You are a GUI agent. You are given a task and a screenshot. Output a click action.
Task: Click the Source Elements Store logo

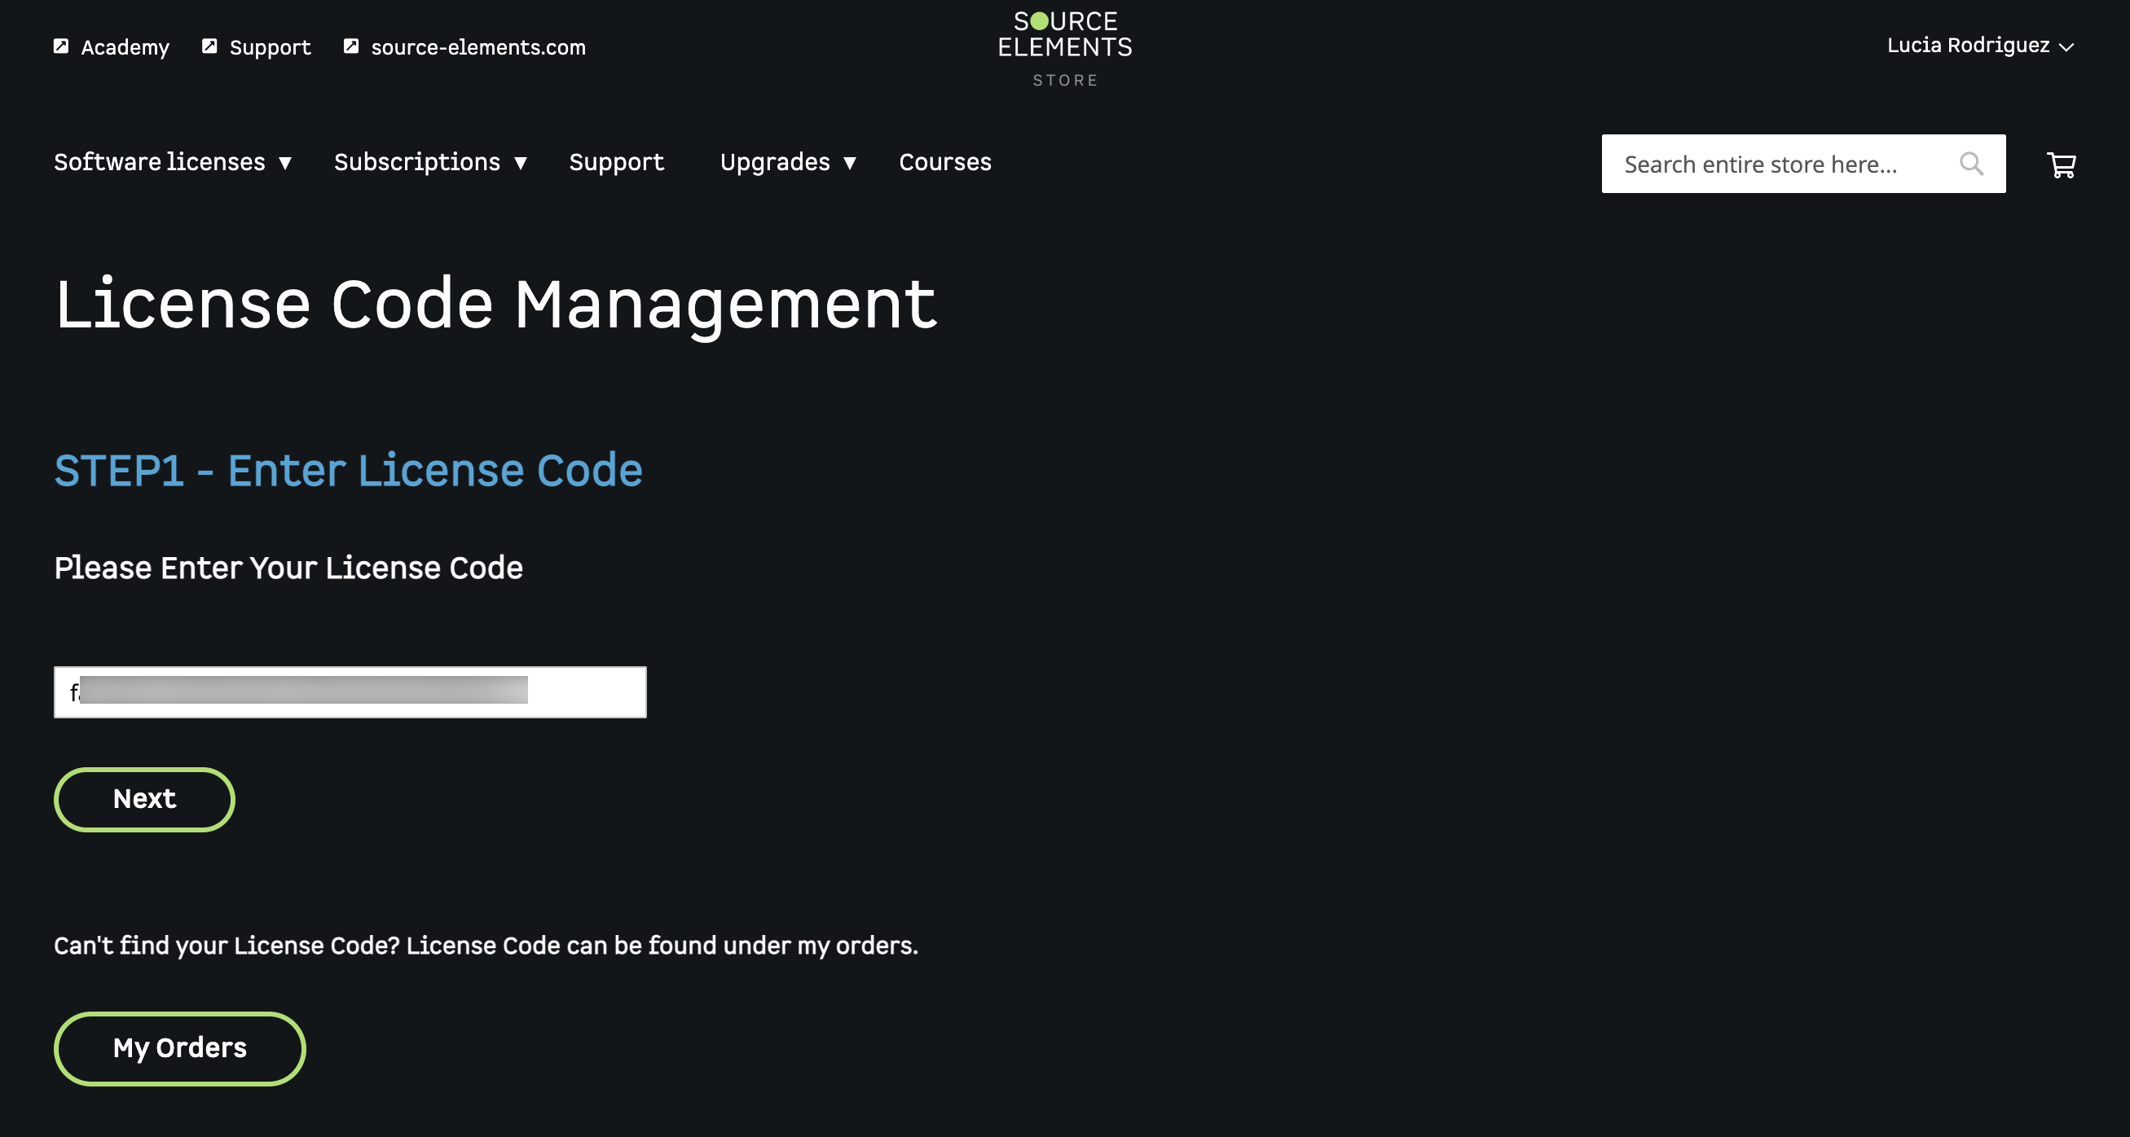[1065, 48]
